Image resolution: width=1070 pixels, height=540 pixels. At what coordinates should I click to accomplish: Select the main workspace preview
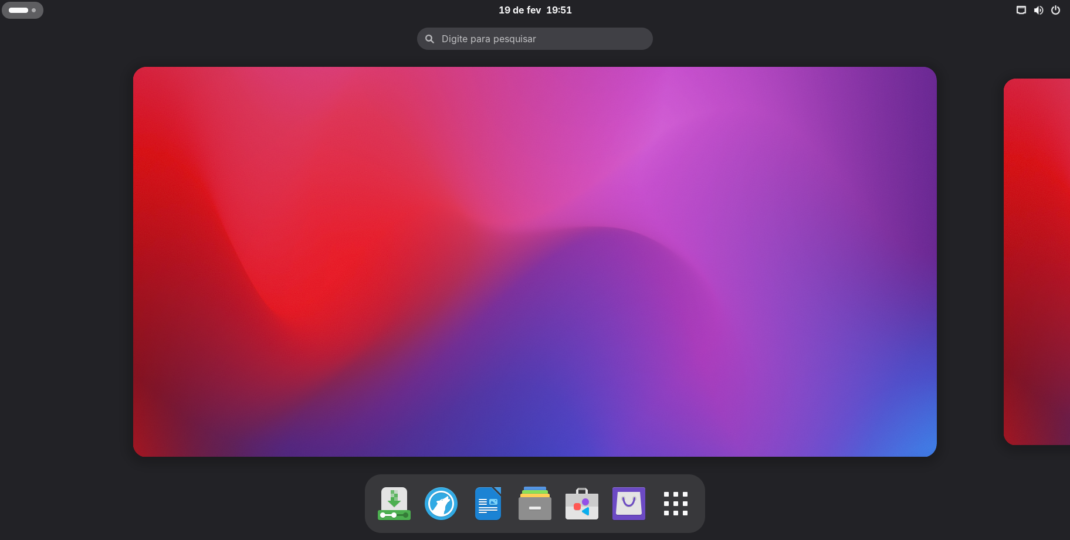tap(534, 261)
